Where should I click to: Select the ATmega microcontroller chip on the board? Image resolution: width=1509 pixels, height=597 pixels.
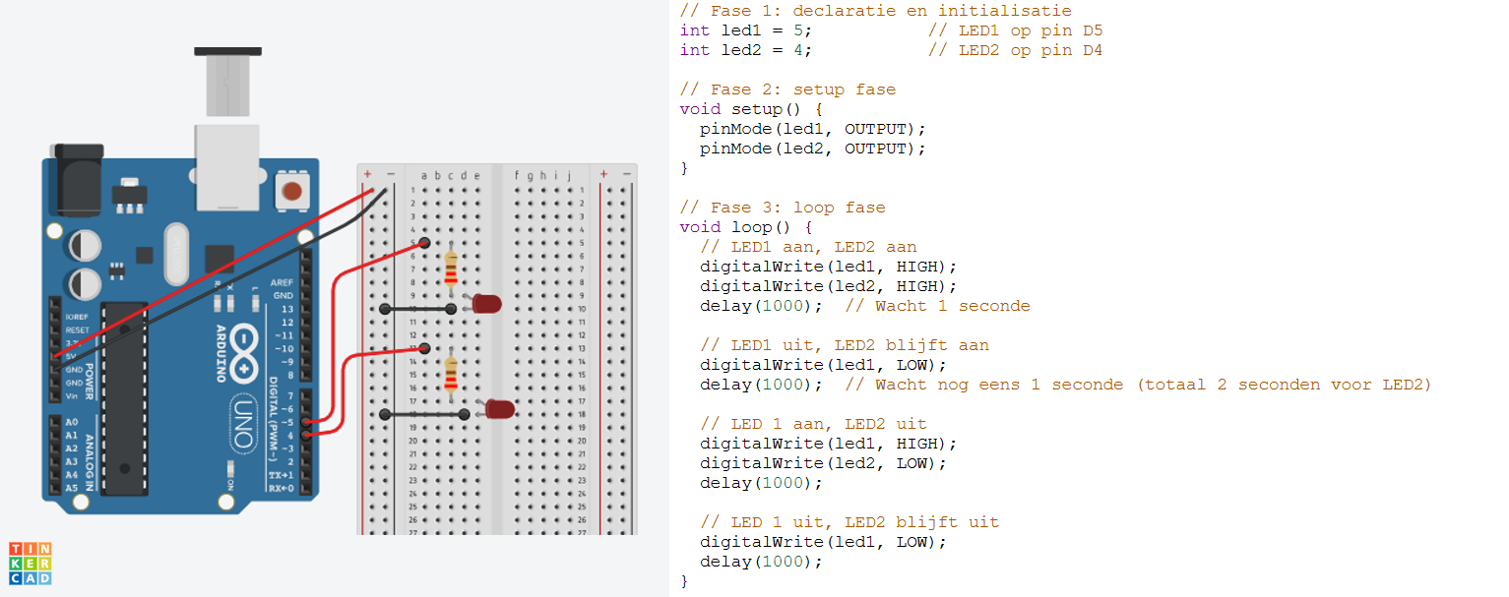124,397
